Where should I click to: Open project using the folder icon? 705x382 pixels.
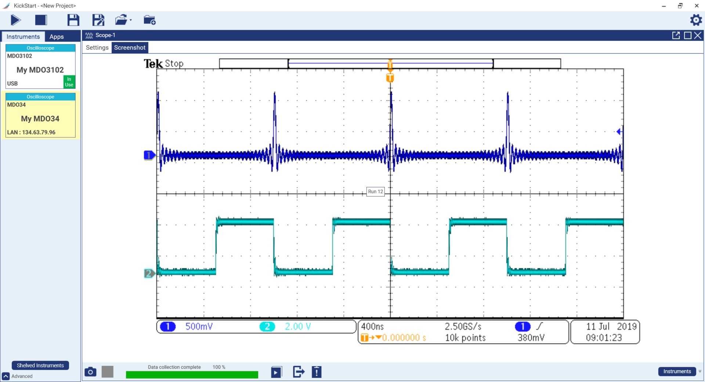[121, 20]
